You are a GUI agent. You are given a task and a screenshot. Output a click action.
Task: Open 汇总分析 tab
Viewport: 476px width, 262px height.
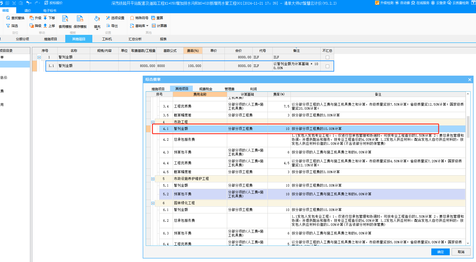click(x=135, y=39)
